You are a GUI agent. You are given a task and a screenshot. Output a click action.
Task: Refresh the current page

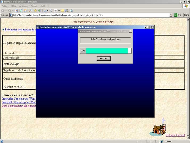(21, 11)
